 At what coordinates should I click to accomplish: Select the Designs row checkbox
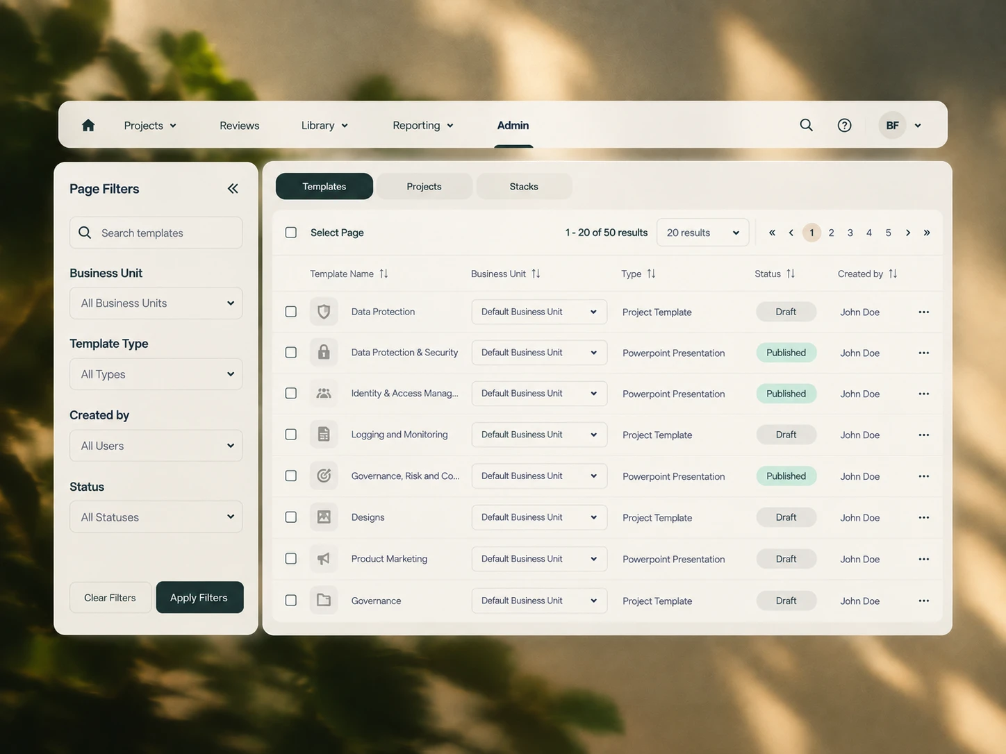tap(291, 517)
